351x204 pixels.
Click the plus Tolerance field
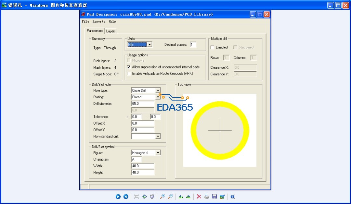pyautogui.click(x=136, y=117)
